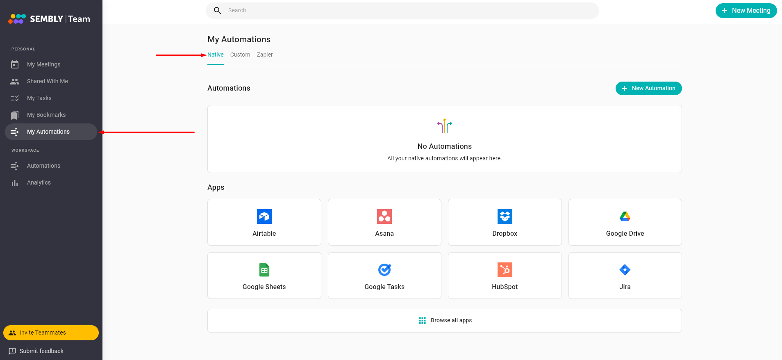Select the HubSpot app name
This screenshot has height=360, width=782.
click(x=505, y=287)
